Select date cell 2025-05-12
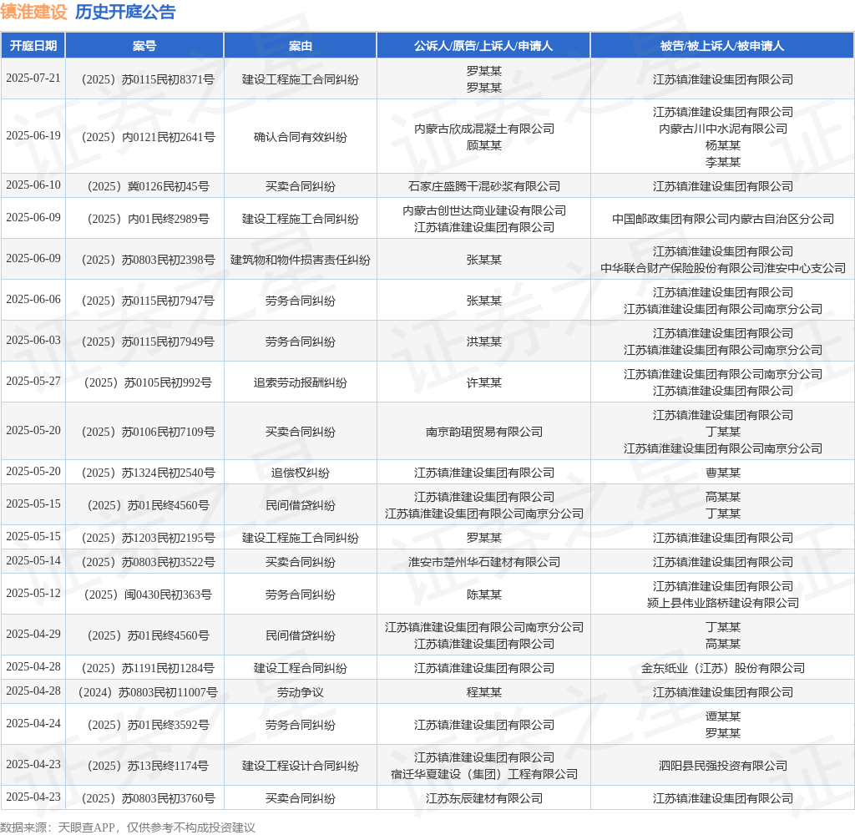This screenshot has height=835, width=855. click(x=33, y=594)
